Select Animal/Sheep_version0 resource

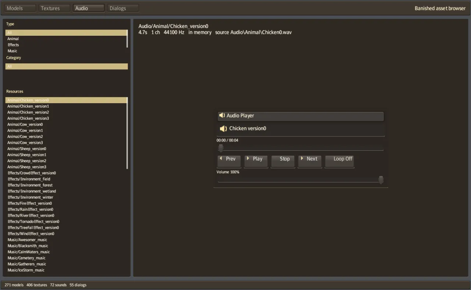tap(66, 149)
